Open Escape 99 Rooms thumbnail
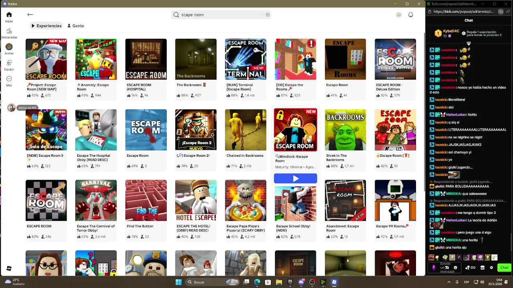 coord(395,200)
